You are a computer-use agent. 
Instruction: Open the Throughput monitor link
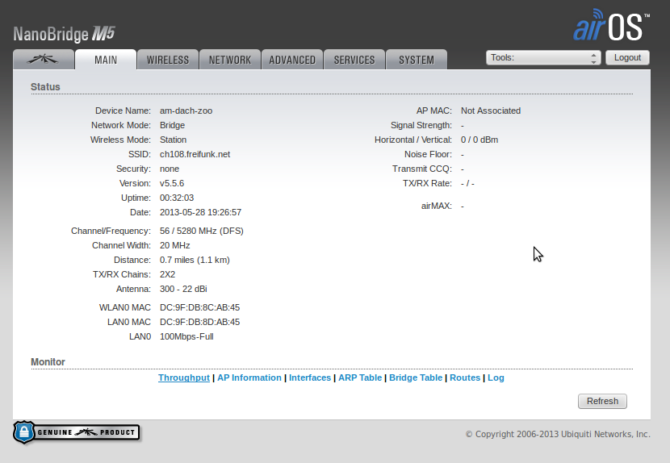[x=184, y=377]
